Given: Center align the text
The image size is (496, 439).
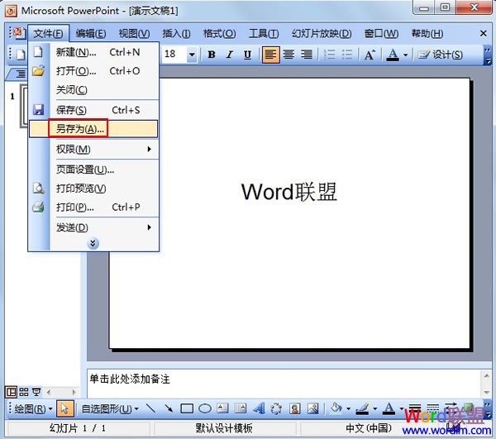Looking at the screenshot, I should click(x=289, y=55).
